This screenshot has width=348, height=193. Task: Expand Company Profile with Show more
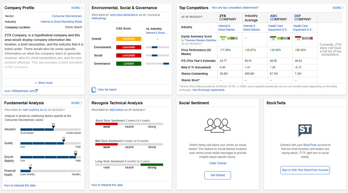coord(43,83)
